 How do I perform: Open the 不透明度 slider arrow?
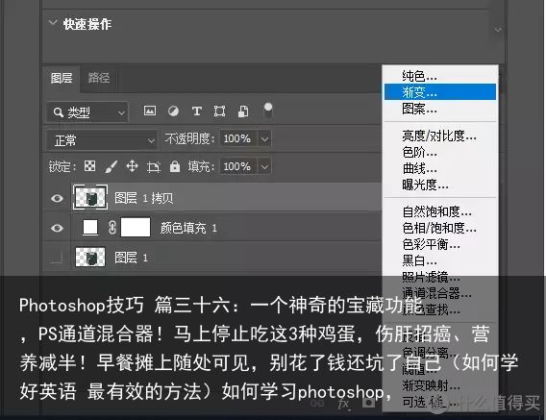point(264,139)
